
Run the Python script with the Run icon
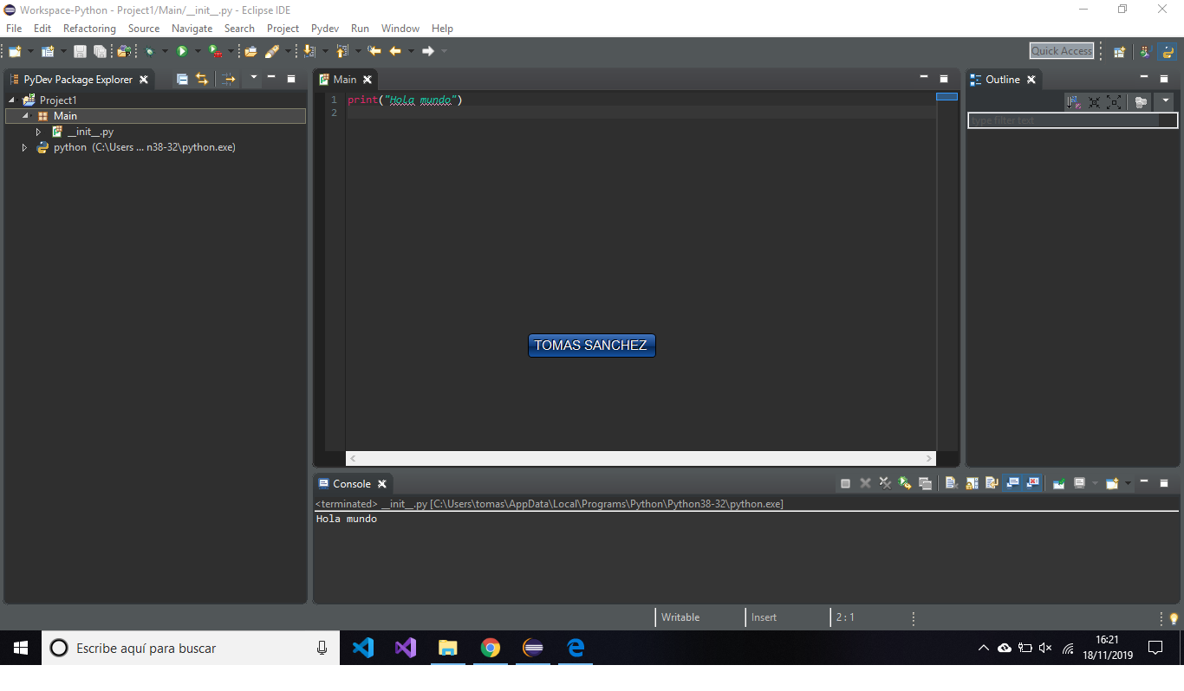pyautogui.click(x=184, y=51)
